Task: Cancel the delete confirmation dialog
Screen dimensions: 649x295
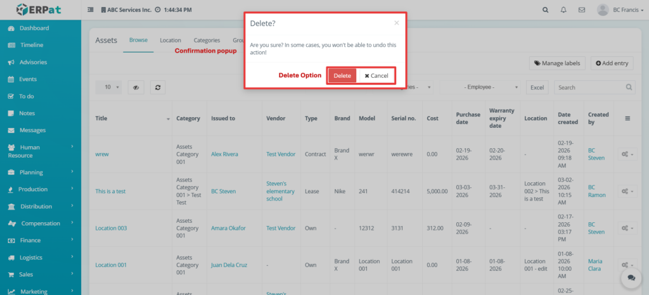Action: pyautogui.click(x=376, y=75)
